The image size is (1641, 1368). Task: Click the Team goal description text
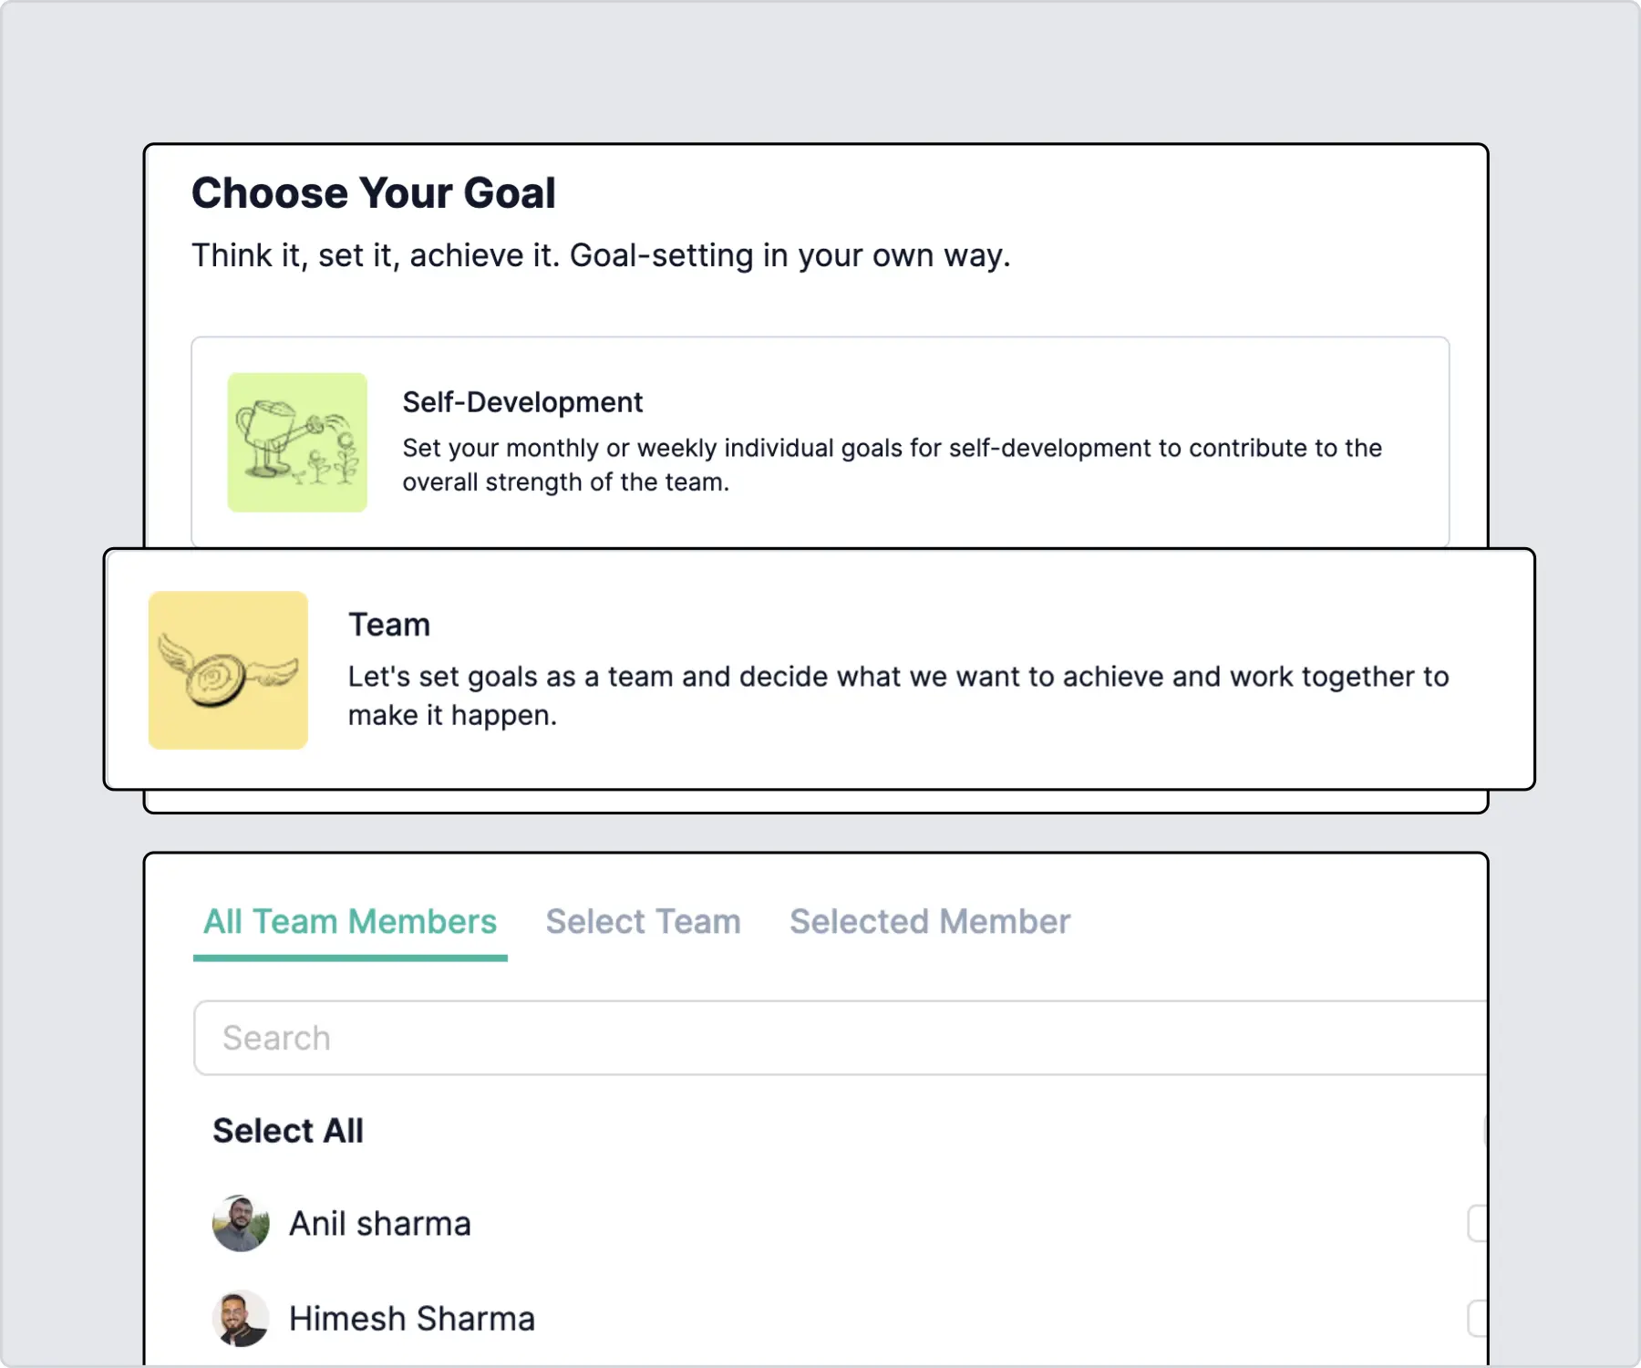tap(898, 695)
